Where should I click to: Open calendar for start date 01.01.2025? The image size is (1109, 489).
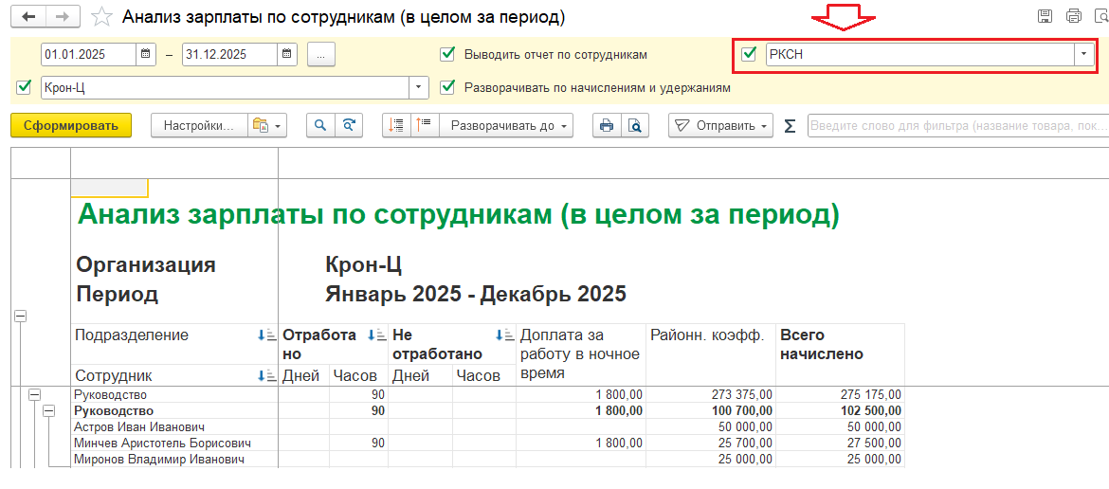(146, 55)
